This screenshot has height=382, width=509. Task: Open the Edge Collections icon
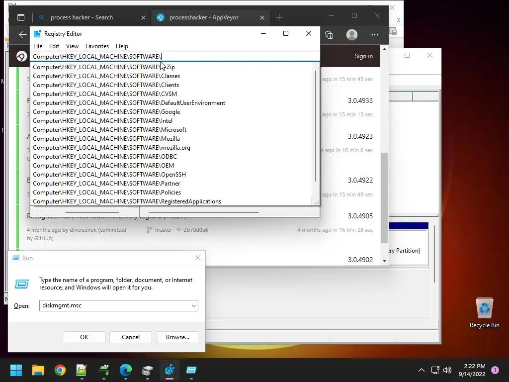click(329, 35)
